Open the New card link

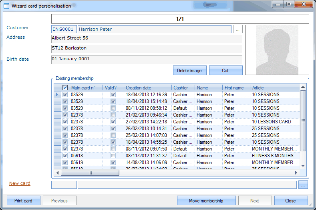20,183
